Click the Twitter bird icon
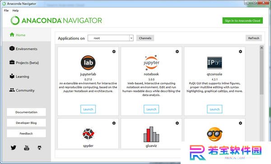The width and height of the screenshot is (271, 164). tap(13, 148)
